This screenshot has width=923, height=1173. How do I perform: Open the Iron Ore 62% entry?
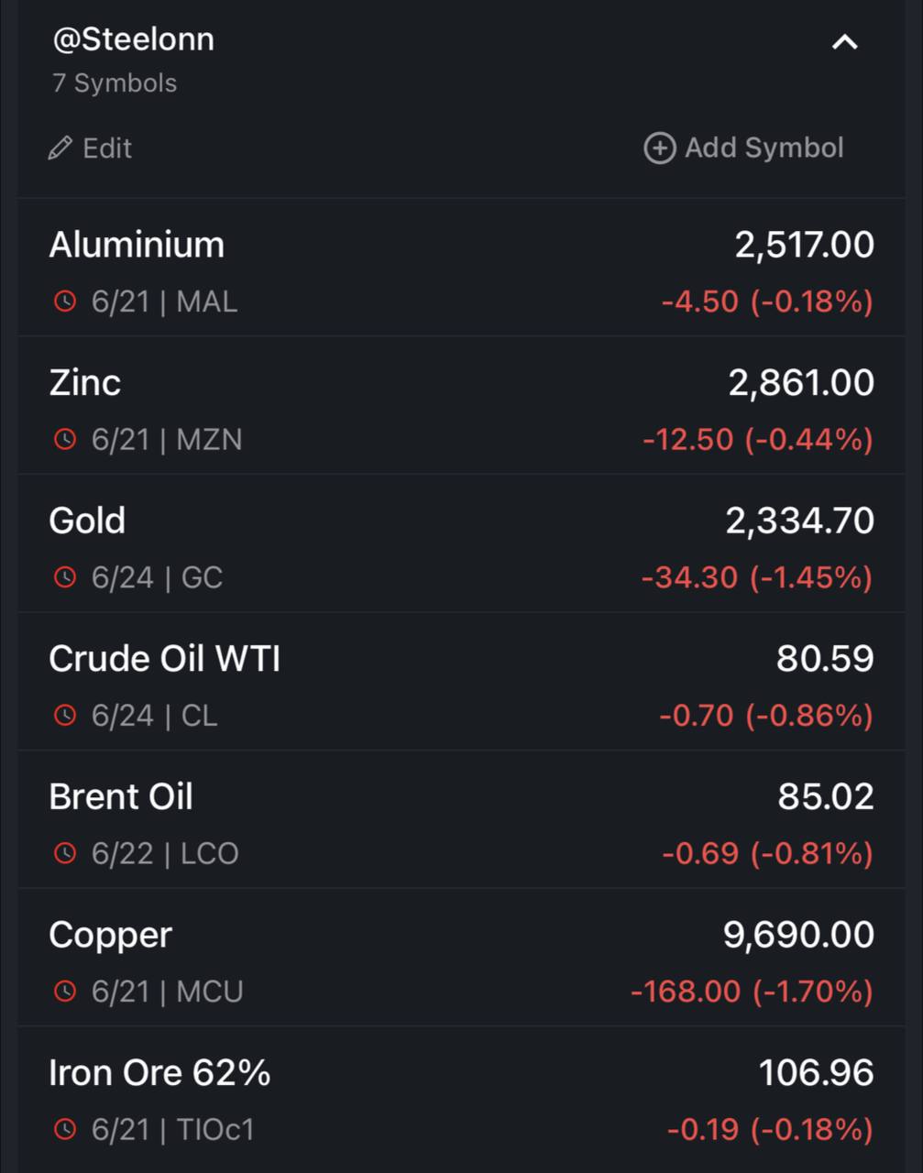[x=461, y=1096]
